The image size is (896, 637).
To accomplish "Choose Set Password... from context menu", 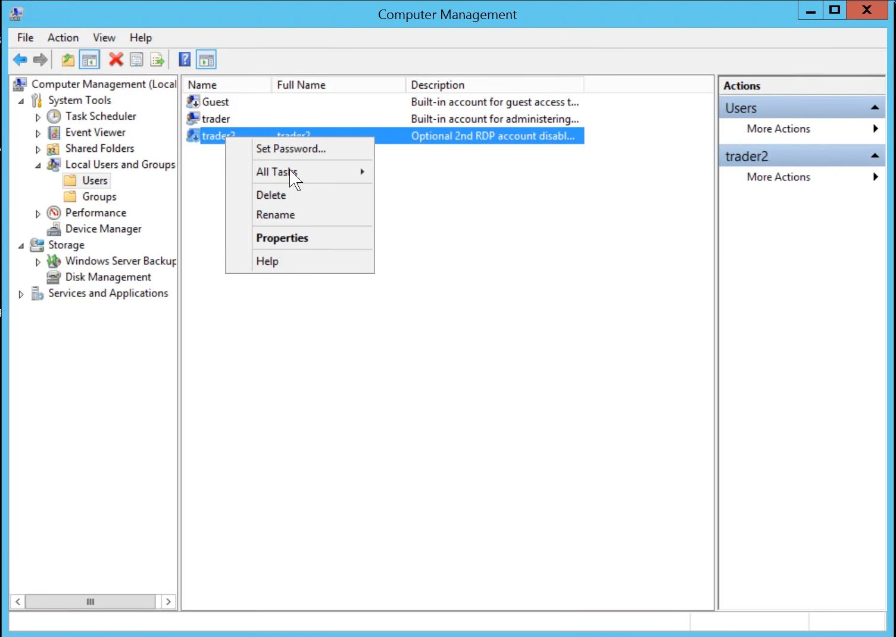I will [291, 149].
